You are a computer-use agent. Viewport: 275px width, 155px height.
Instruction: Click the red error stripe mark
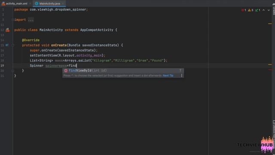[270, 70]
